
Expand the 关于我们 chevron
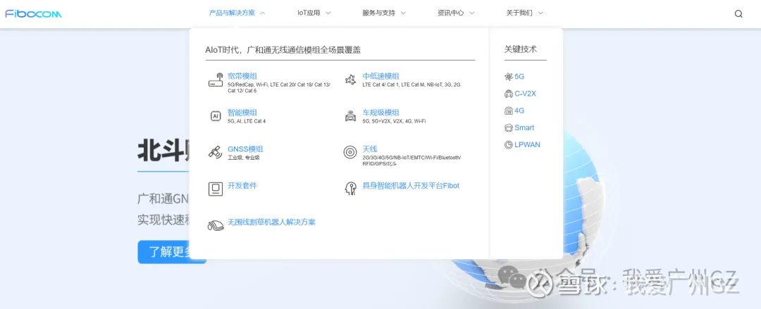(x=540, y=13)
